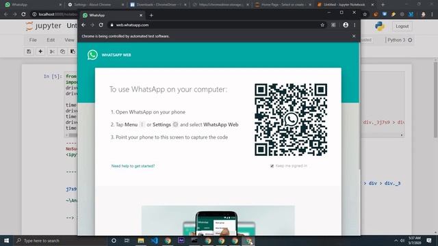Image resolution: width=438 pixels, height=246 pixels.
Task: Open Visual Studio Code from the taskbar
Action: click(154, 241)
